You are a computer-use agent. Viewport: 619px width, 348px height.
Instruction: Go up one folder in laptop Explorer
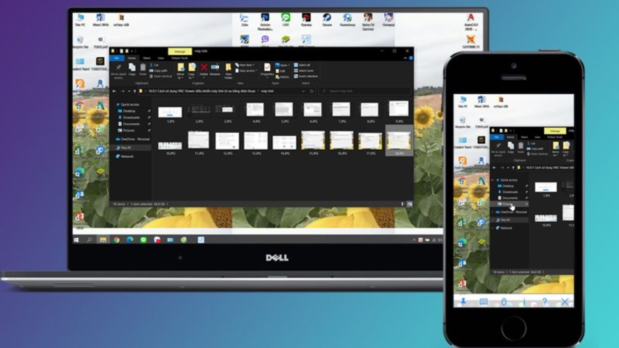click(x=134, y=91)
